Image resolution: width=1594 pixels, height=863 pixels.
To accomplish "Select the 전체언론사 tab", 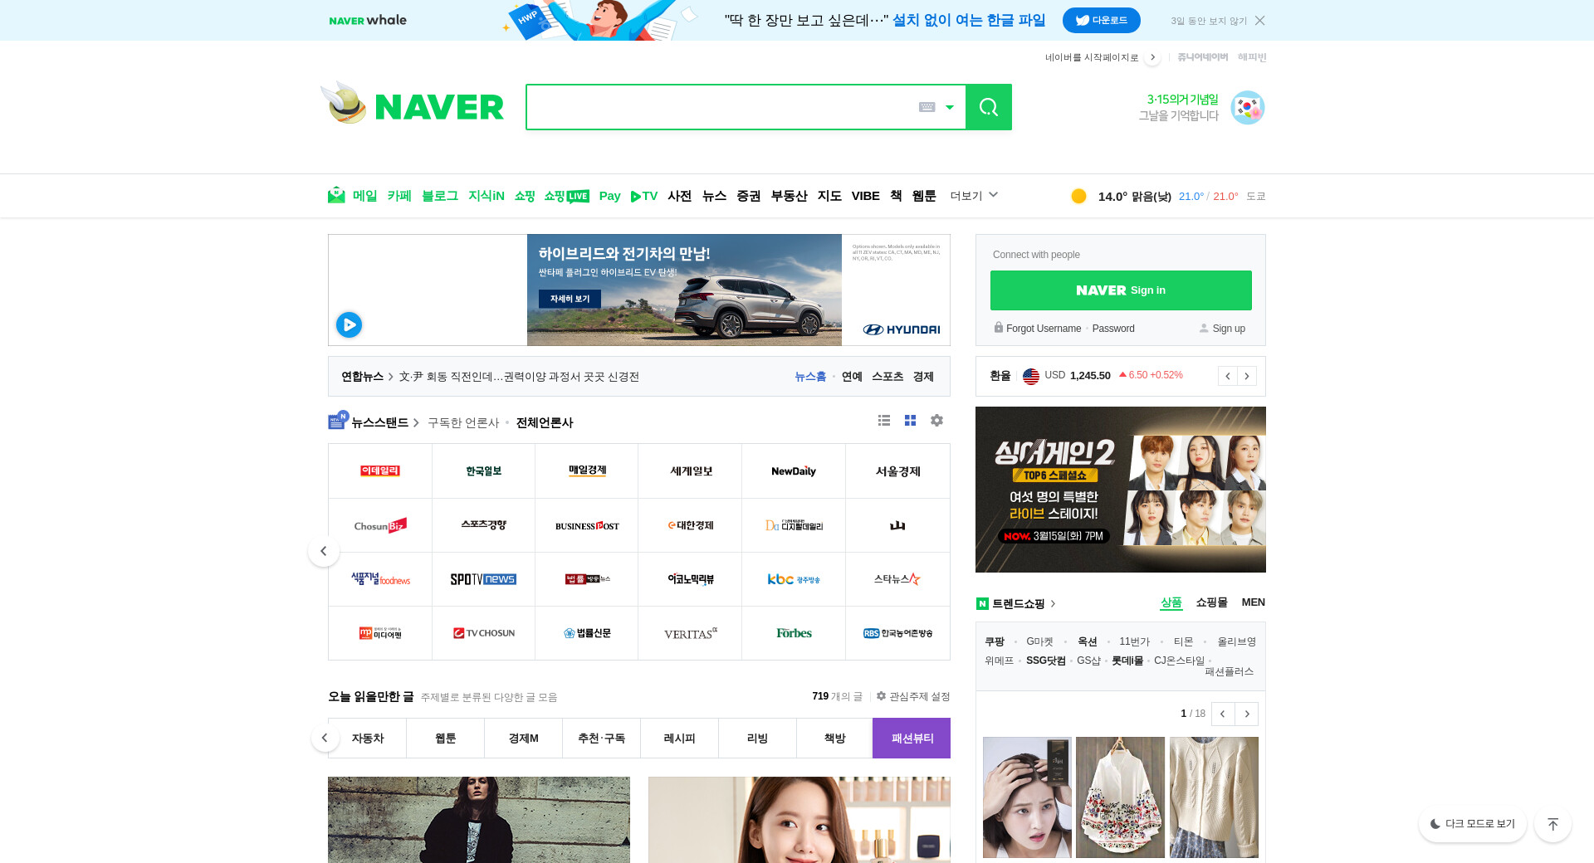I will pos(545,423).
